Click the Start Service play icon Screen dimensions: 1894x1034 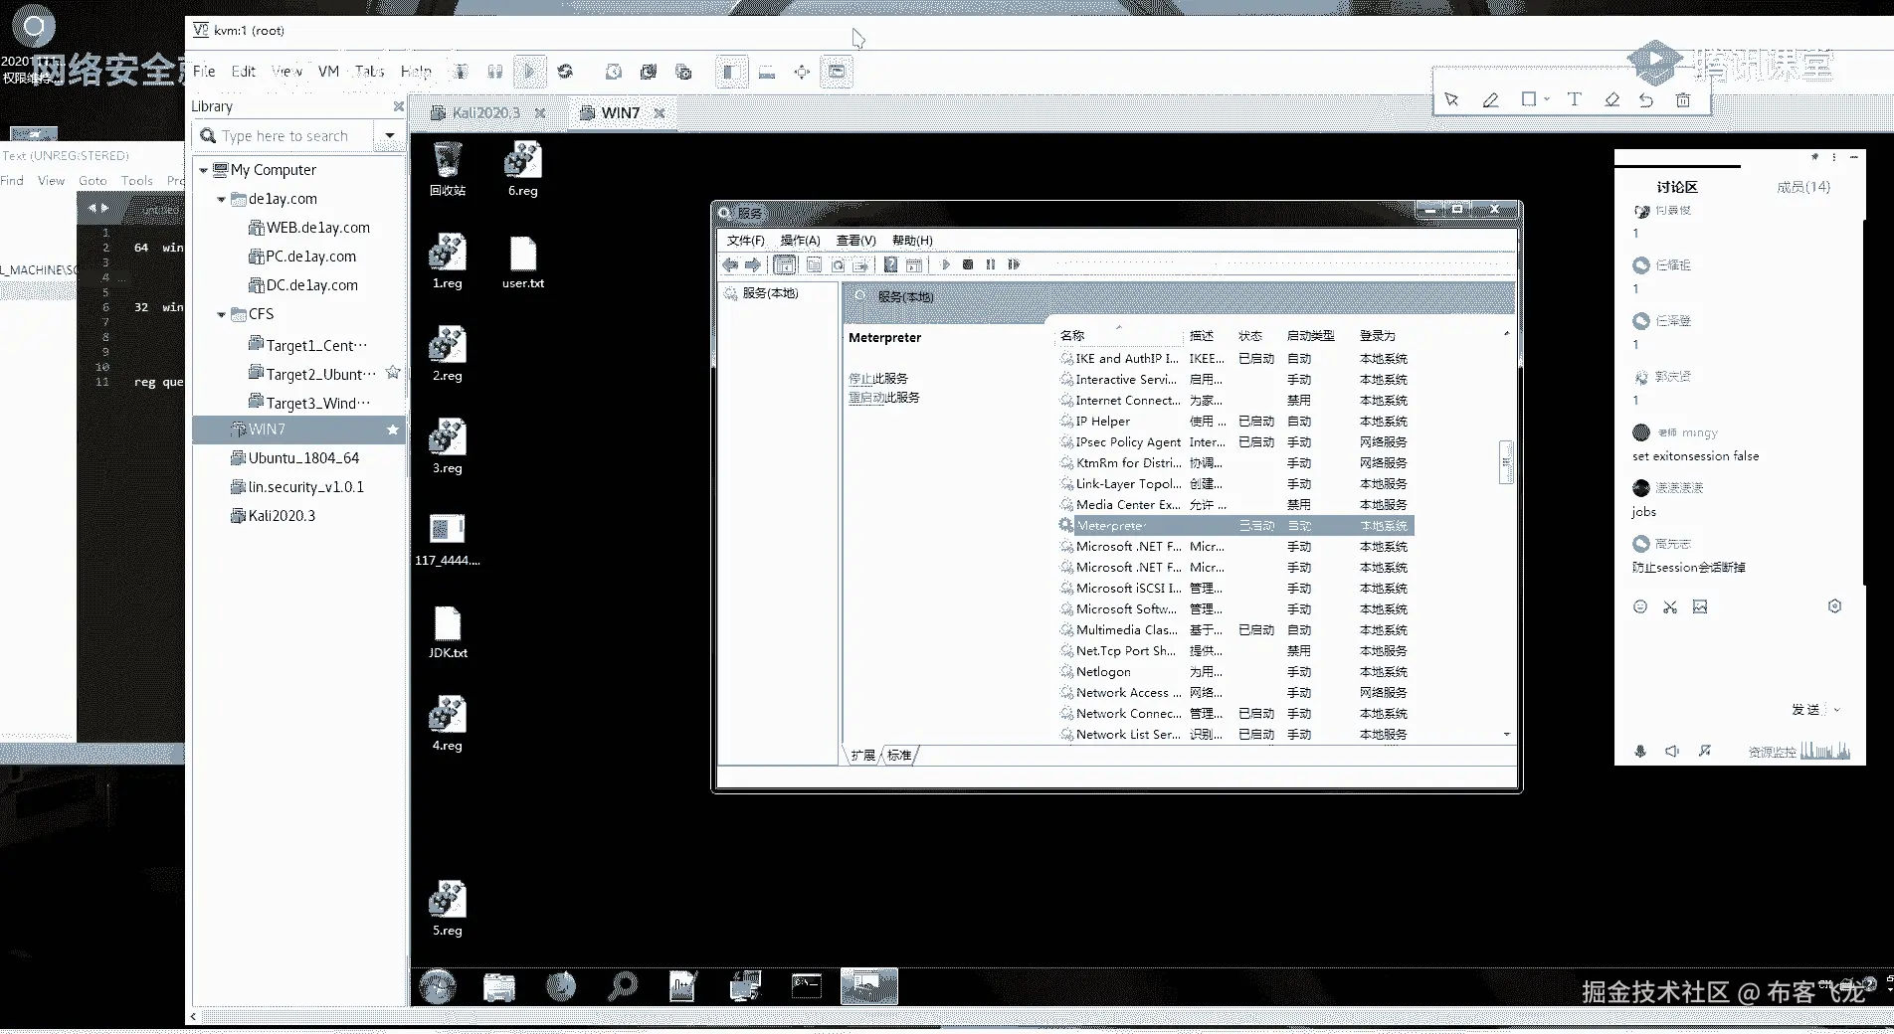(945, 264)
